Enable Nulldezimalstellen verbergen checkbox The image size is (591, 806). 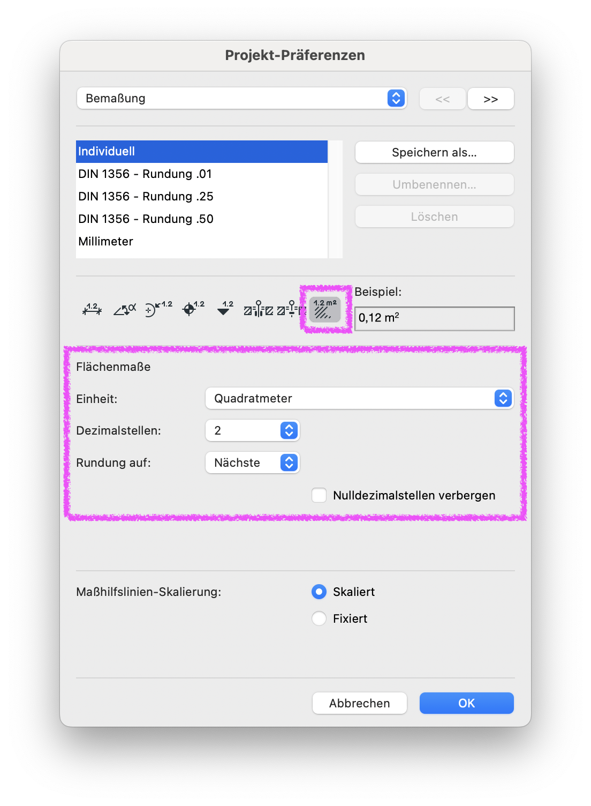pyautogui.click(x=319, y=495)
